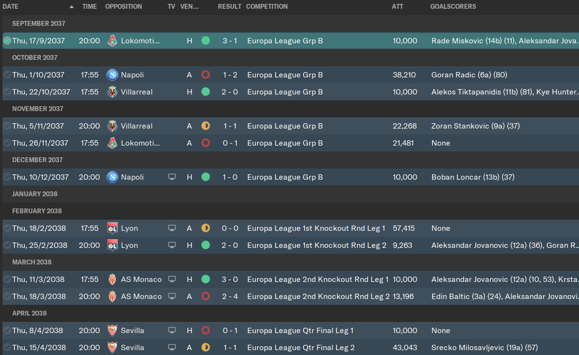This screenshot has height=355, width=579.
Task: Collapse the March 2038 month group
Action: click(32, 262)
